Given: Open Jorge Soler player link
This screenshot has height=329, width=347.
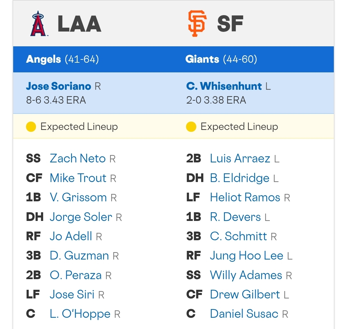Looking at the screenshot, I should point(81,217).
